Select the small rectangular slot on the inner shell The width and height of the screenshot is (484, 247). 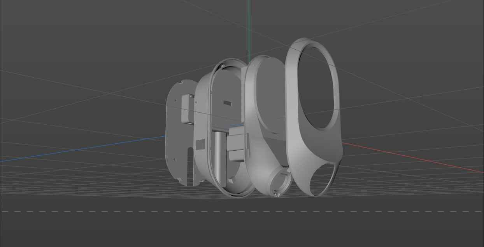click(x=228, y=103)
